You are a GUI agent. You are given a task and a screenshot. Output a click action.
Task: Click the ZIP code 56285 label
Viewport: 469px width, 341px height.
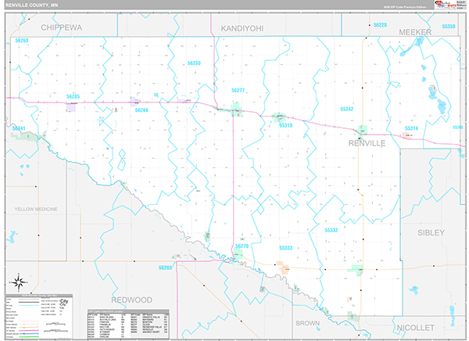coord(73,96)
